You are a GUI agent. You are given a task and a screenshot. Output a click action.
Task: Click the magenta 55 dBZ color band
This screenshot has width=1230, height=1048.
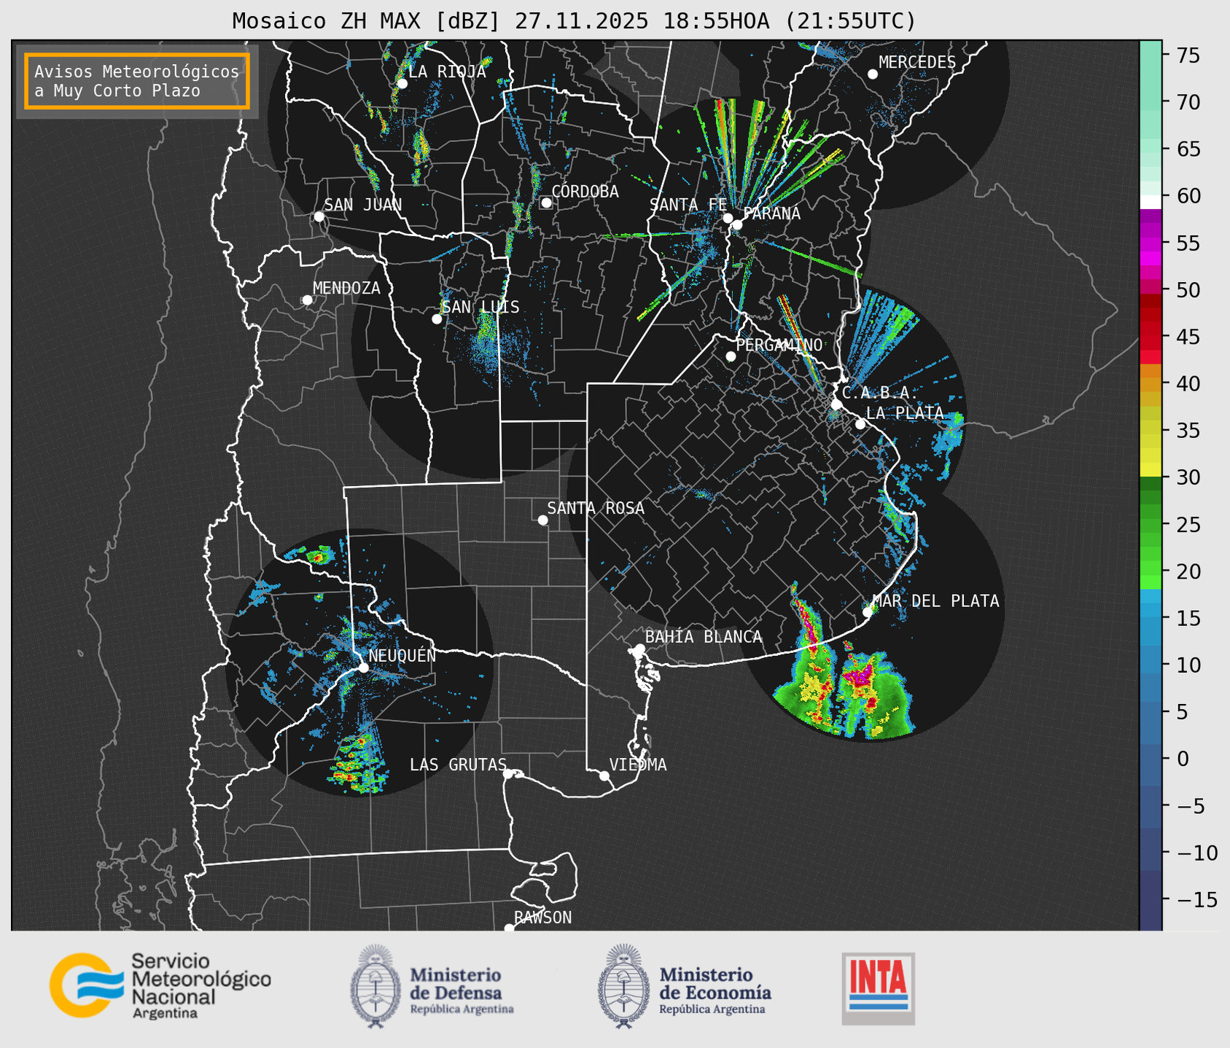coord(1150,244)
